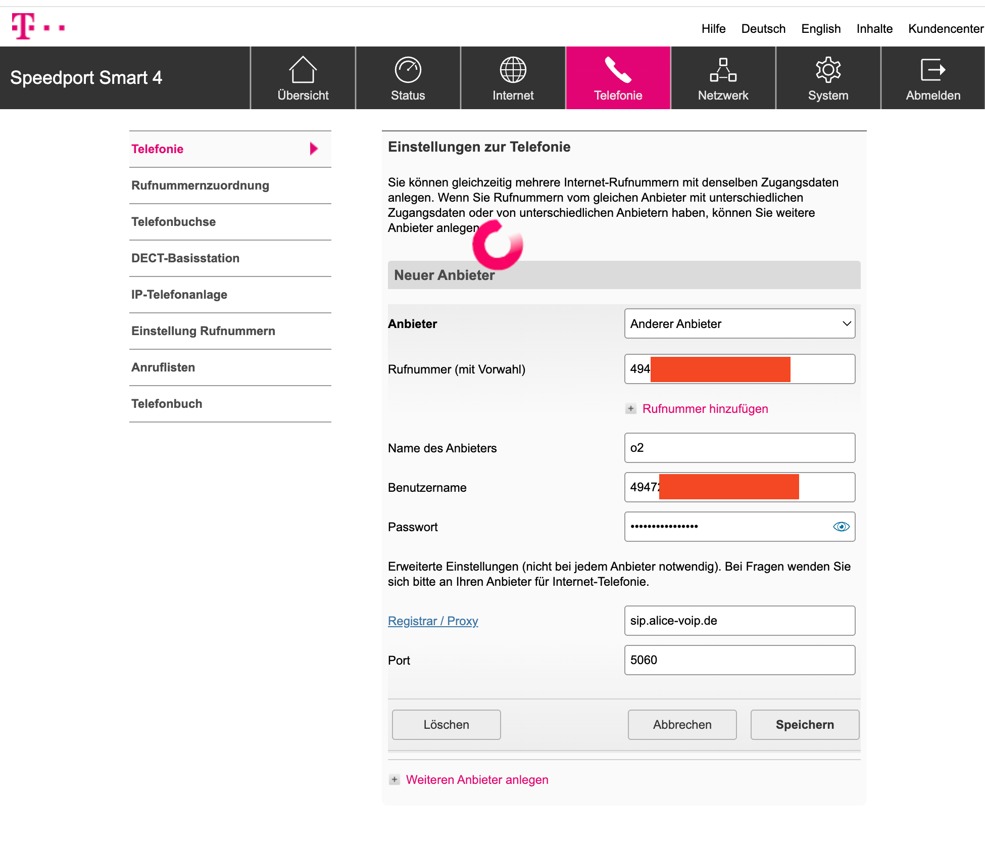Show the password with the eye icon
985x841 pixels.
point(841,527)
